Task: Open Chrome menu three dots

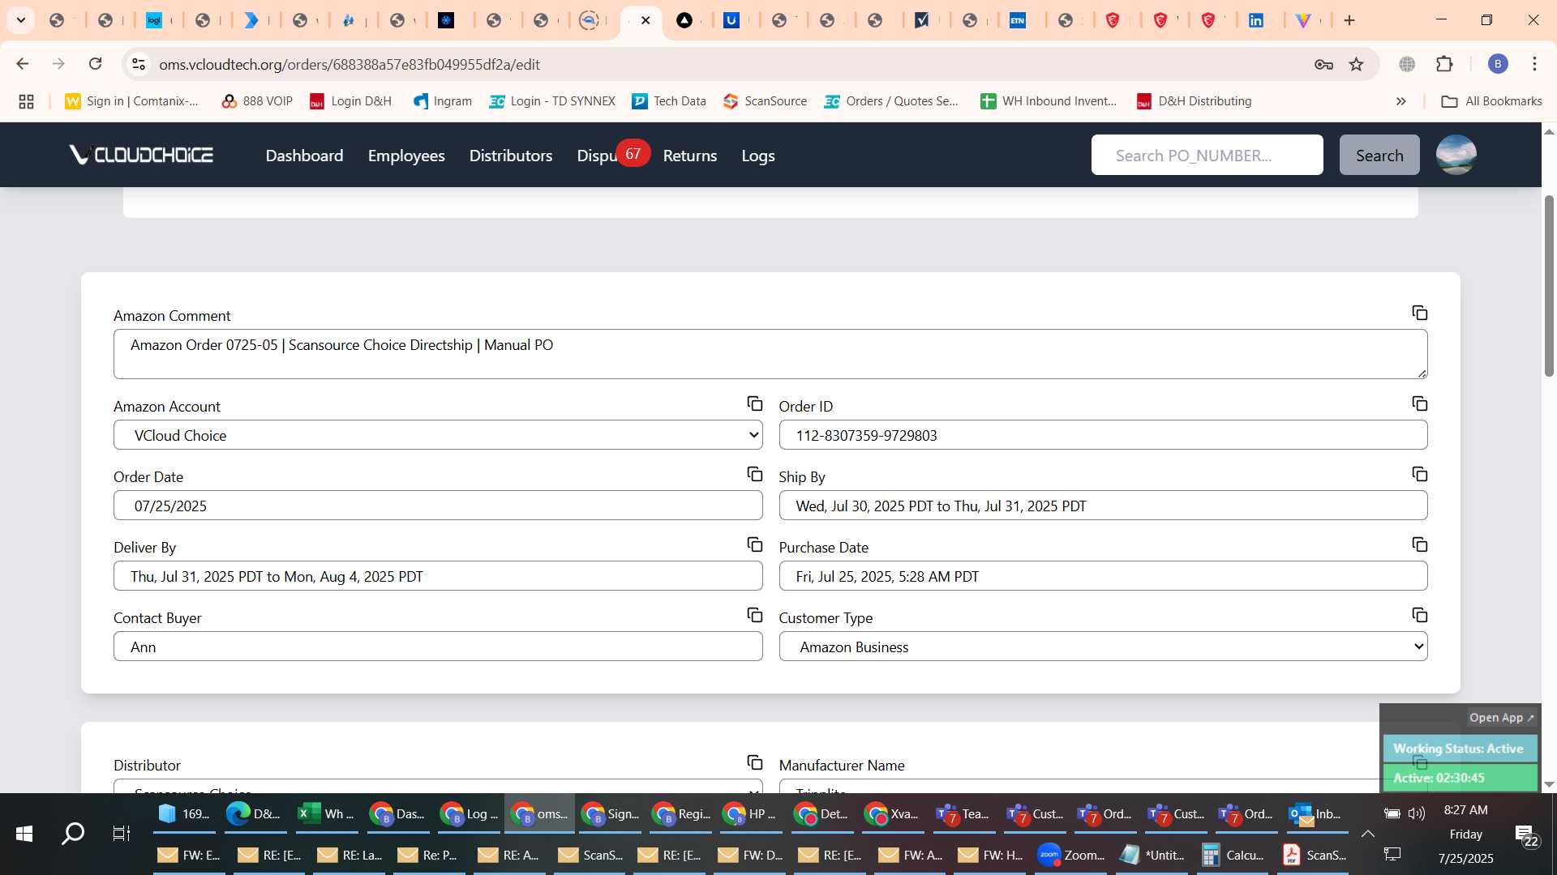Action: coord(1534,64)
